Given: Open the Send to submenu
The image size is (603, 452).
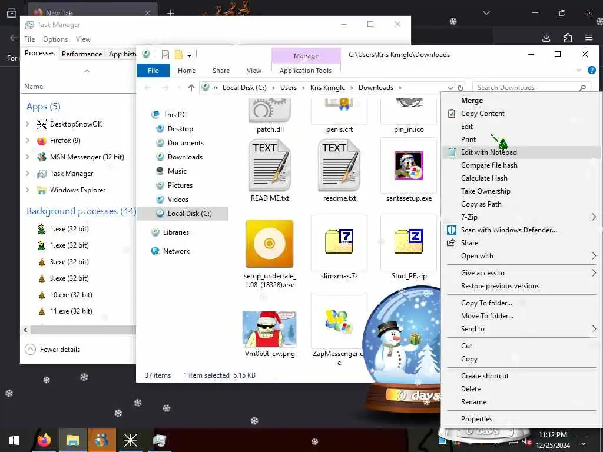Looking at the screenshot, I should point(521,328).
